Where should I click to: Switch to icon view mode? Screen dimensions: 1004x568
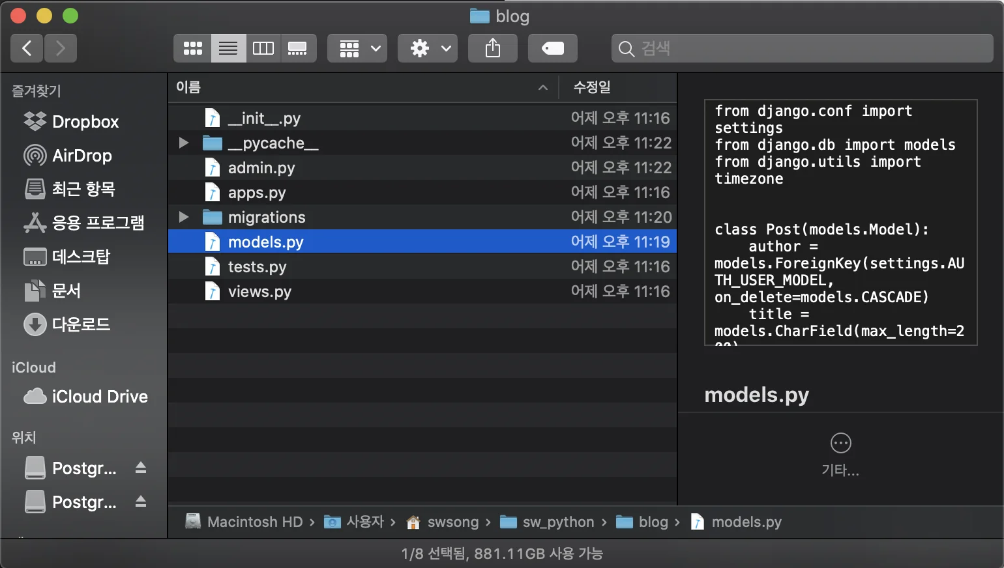tap(193, 48)
